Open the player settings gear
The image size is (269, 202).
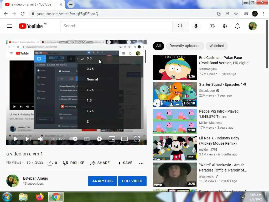[x=99, y=139]
